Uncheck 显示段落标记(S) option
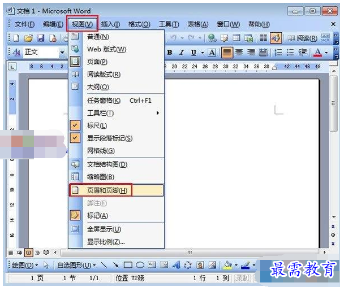Image resolution: width=340 pixels, height=287 pixels. (116, 138)
